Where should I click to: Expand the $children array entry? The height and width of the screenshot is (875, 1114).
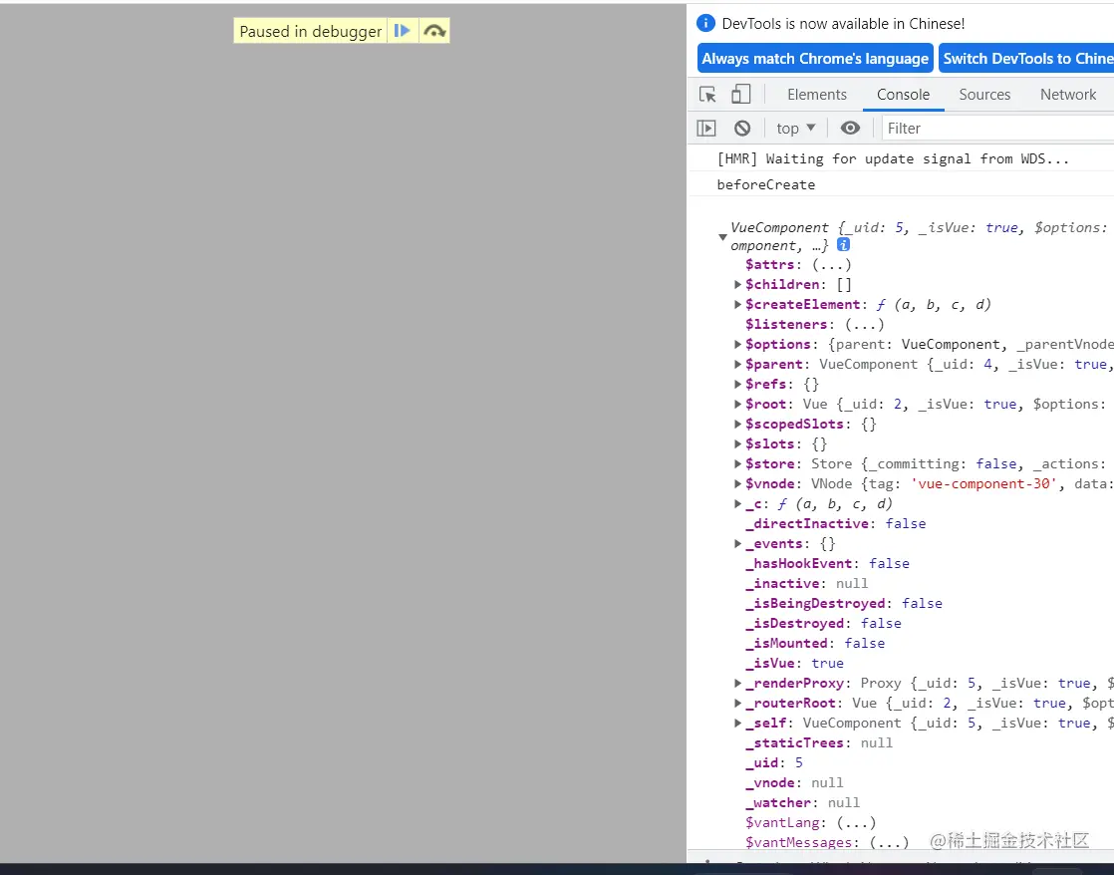click(x=737, y=284)
